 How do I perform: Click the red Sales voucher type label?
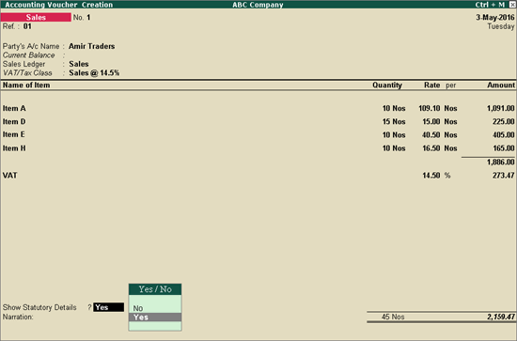click(36, 17)
